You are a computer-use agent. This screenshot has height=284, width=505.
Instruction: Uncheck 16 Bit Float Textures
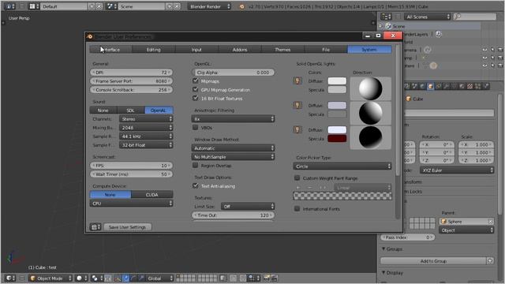pyautogui.click(x=196, y=98)
